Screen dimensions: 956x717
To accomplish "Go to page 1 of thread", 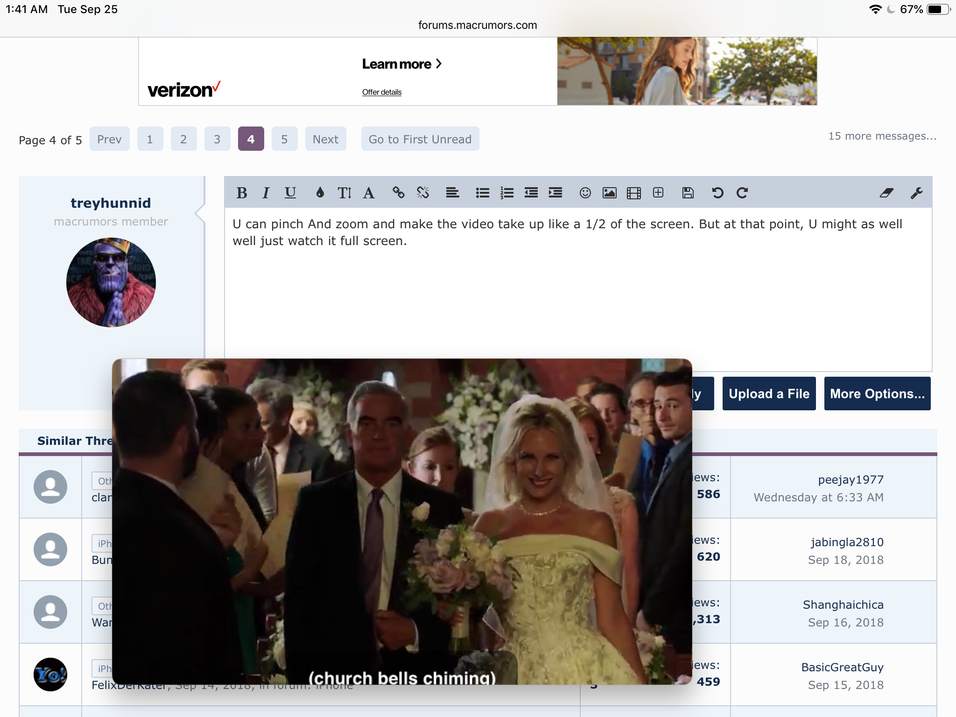I will tap(150, 139).
